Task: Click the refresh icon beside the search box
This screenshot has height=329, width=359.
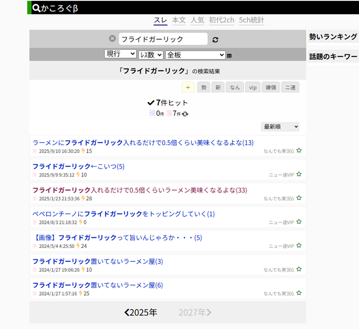Action: [215, 40]
